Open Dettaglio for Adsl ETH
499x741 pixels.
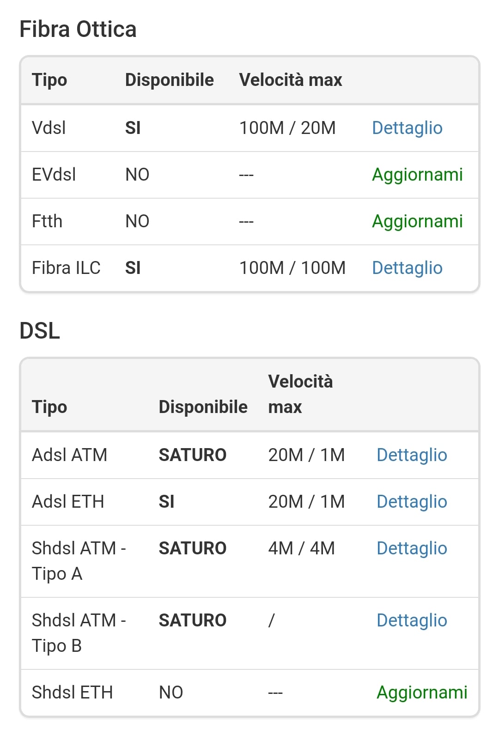coord(412,502)
